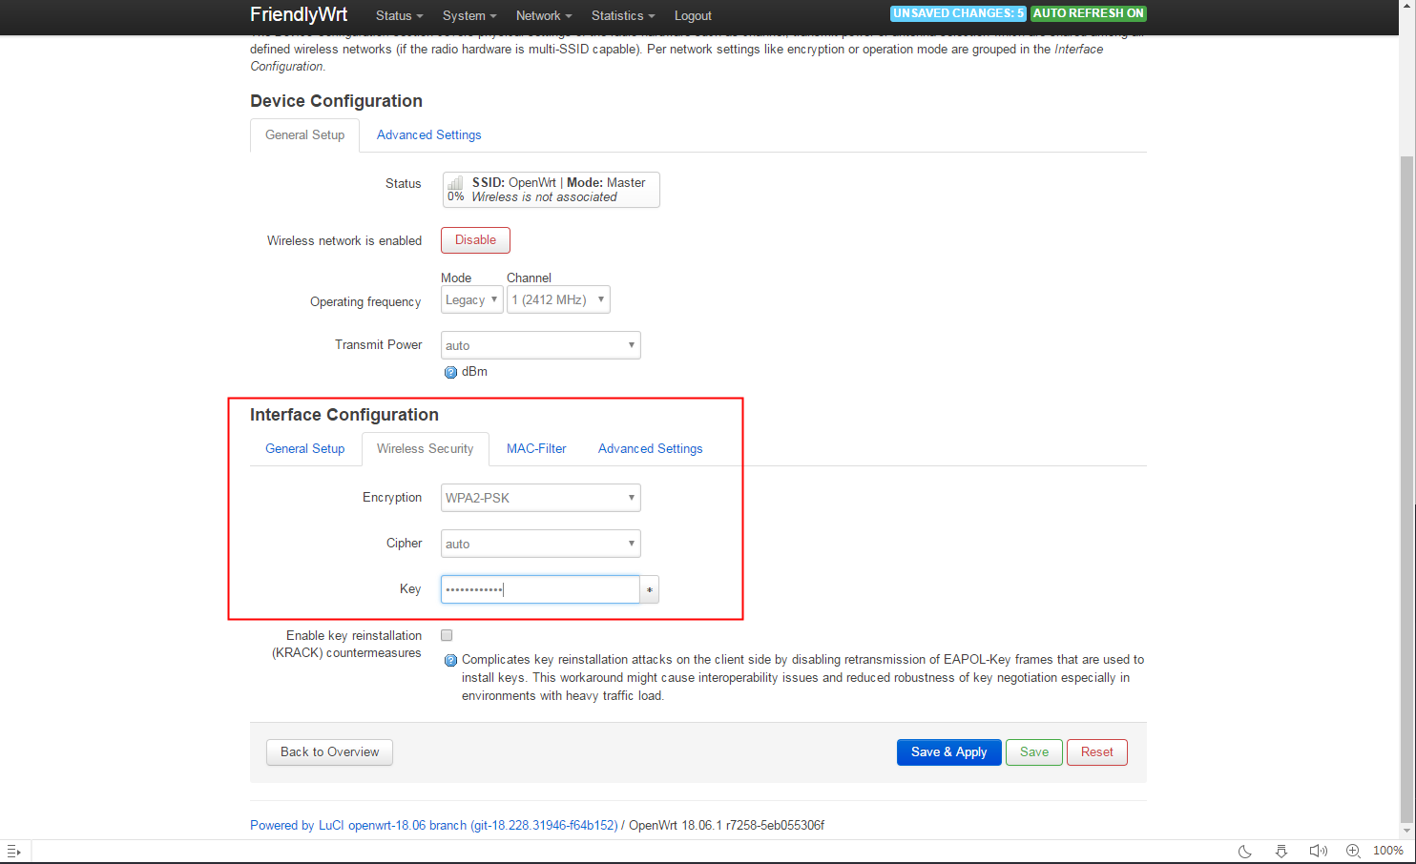Click the night mode moon icon
Screen dimensions: 1416x864
[x=1245, y=851]
